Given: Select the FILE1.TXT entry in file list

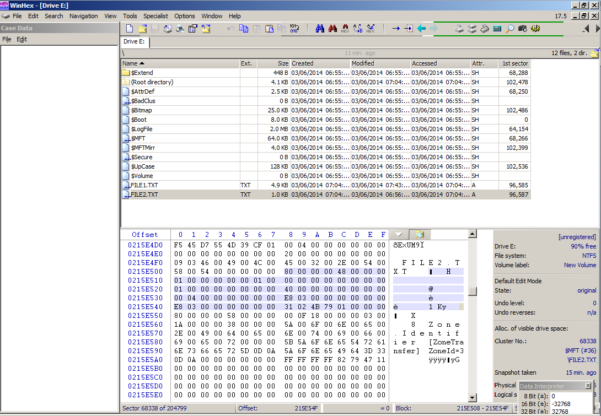Looking at the screenshot, I should coord(144,185).
